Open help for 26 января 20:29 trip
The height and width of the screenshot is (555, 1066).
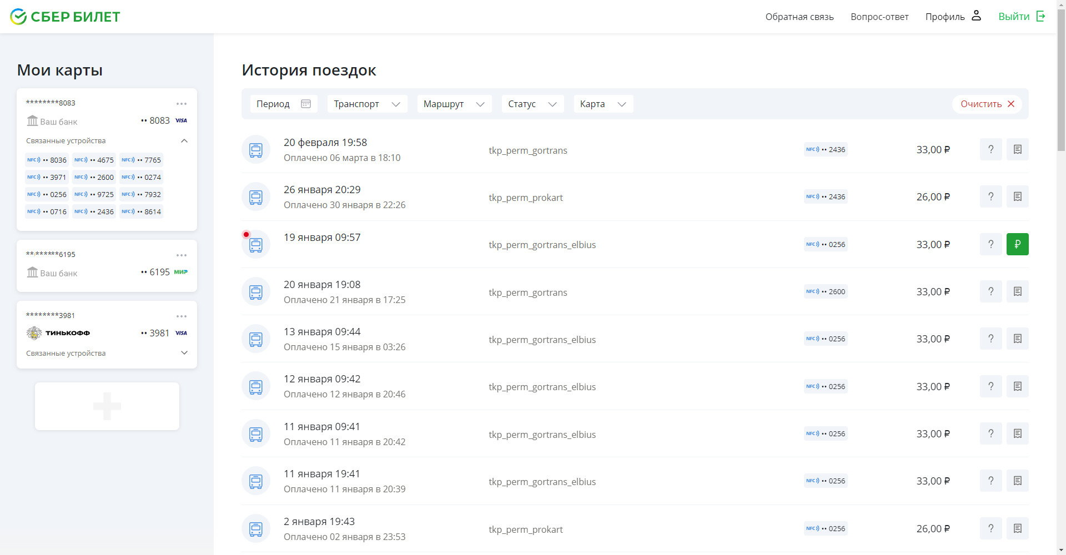coord(990,196)
